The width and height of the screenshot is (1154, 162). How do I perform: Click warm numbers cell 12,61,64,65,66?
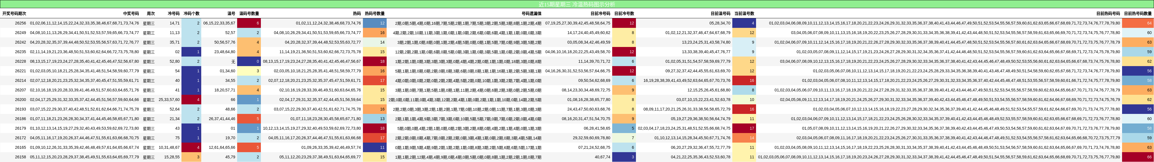click(x=222, y=147)
